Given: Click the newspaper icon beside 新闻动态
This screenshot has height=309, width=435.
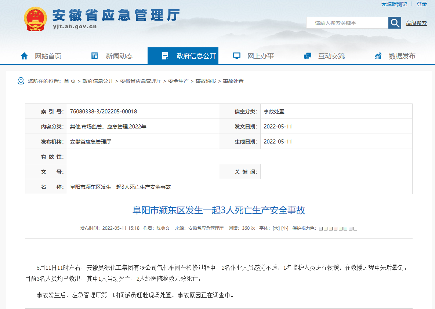Looking at the screenshot, I should [x=95, y=56].
